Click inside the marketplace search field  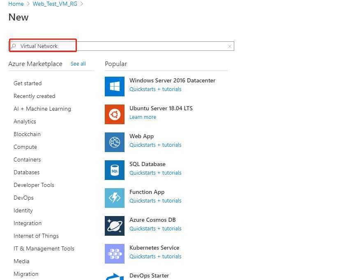coord(121,46)
